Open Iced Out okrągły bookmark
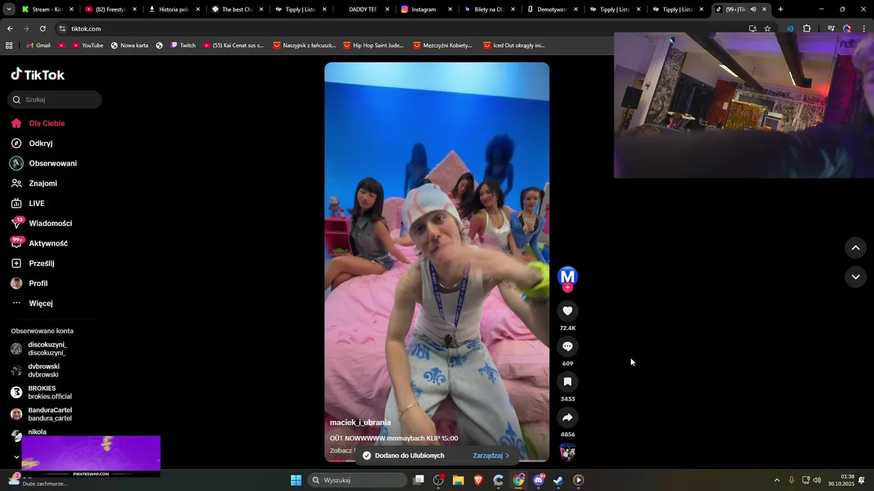Viewport: 874px width, 491px height. [514, 45]
